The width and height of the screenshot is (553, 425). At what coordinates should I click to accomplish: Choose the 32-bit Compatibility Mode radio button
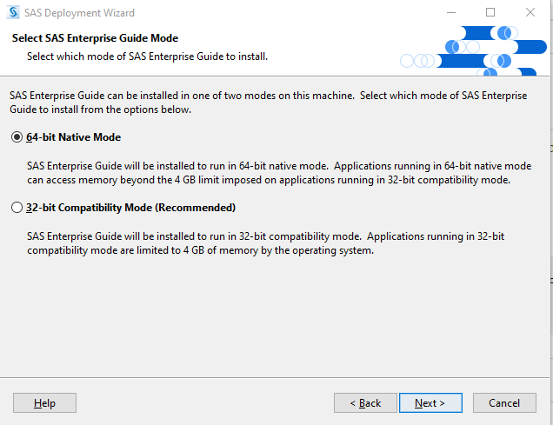17,208
